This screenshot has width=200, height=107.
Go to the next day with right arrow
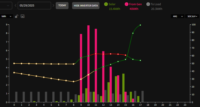pos(53,5)
